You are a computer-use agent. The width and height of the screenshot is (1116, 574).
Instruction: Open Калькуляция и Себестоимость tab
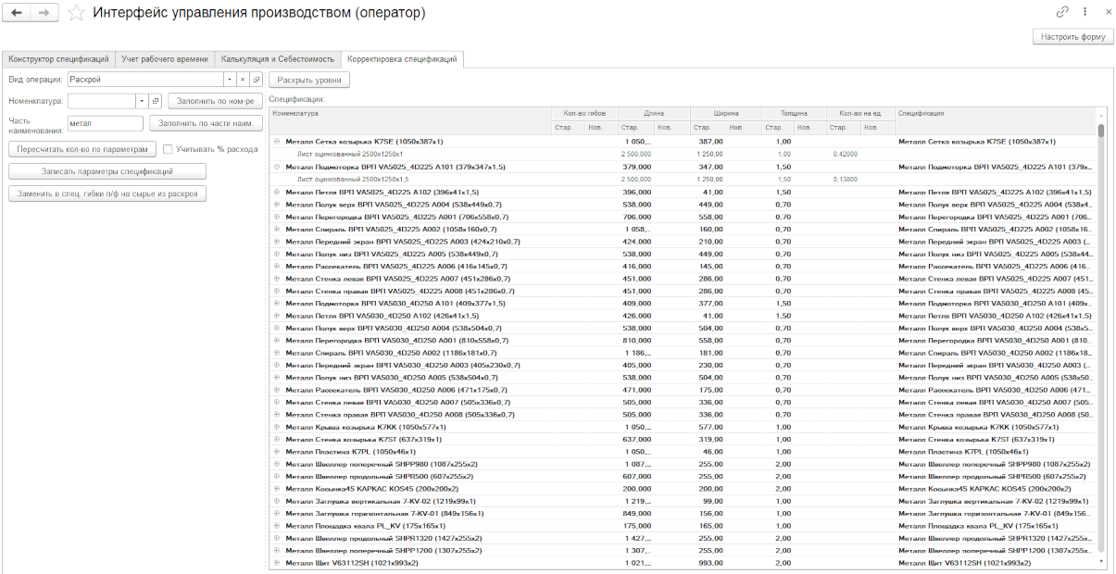(x=277, y=58)
